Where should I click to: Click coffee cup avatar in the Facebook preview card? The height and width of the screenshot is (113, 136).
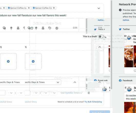coord(129,89)
